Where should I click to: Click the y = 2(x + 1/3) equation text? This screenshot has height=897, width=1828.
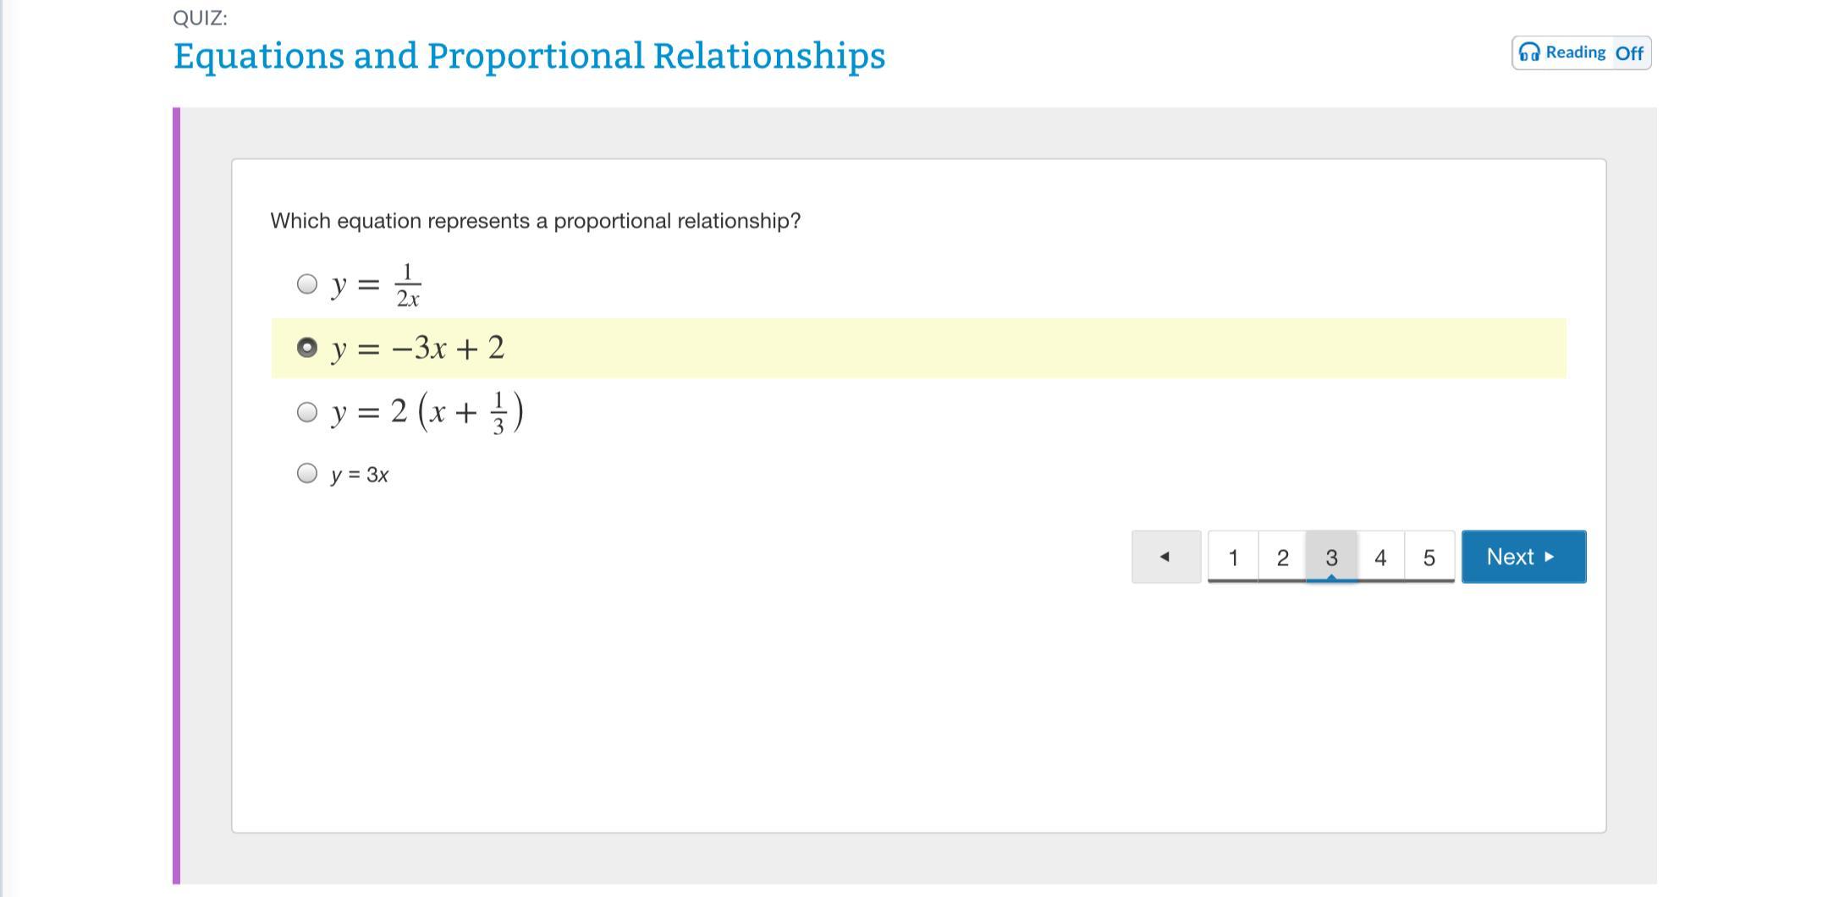(x=427, y=412)
